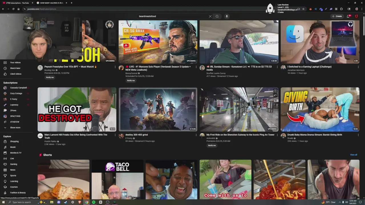Image resolution: width=365 pixels, height=205 pixels.
Task: Open Bootleg Kev channel link
Action: [50, 70]
